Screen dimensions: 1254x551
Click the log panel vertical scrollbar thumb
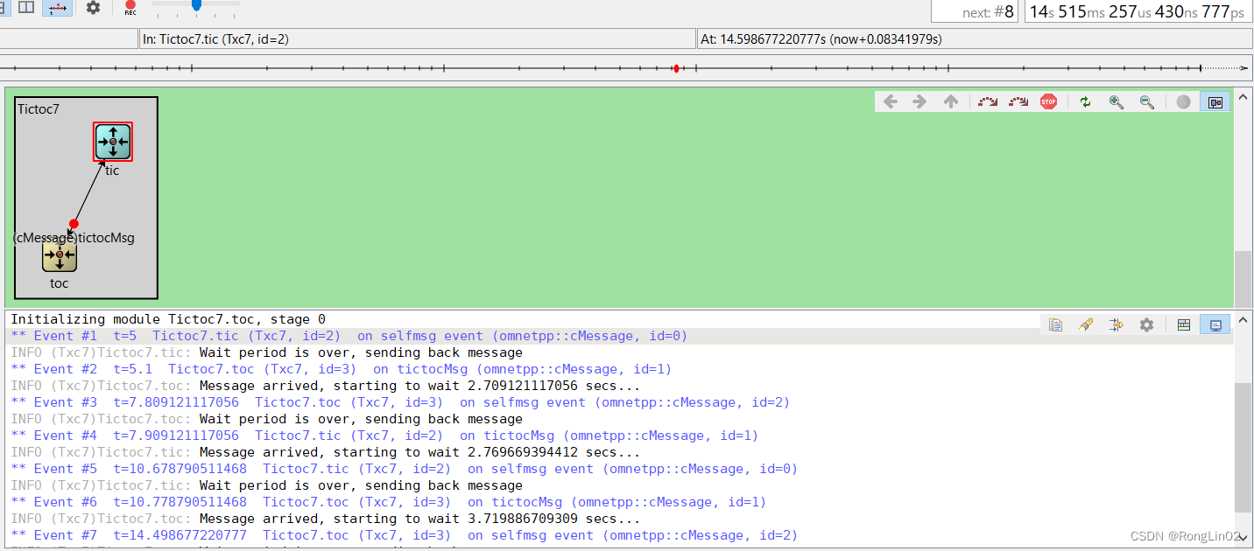[x=1243, y=446]
